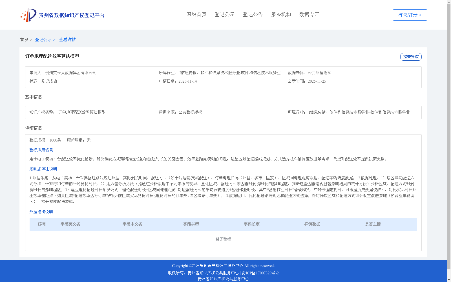The width and height of the screenshot is (451, 282).
Task: Click the scrollbar up arrow
Action: (449, 2)
